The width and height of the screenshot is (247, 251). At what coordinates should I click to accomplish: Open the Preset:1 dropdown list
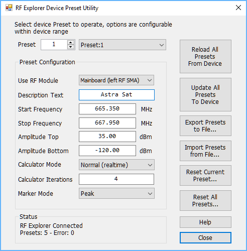(122, 45)
